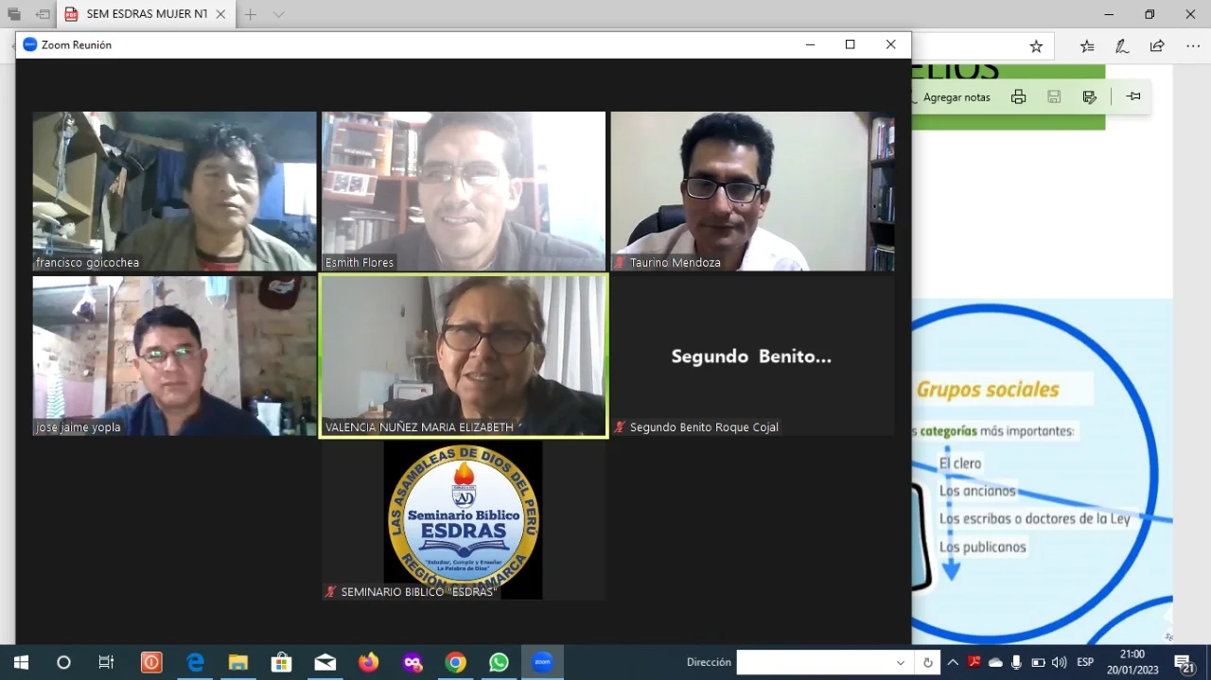Open the volume control in system tray

pyautogui.click(x=1059, y=662)
